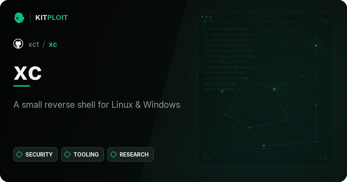Click the 'resolving threat graph' terminal line
This screenshot has height=182, width=347.
[x=226, y=40]
